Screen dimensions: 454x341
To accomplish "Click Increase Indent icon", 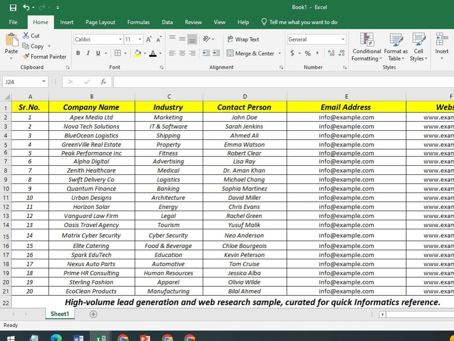I will pos(216,53).
